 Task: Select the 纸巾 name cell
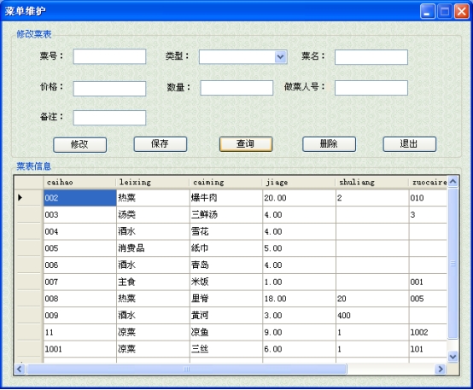pyautogui.click(x=226, y=248)
